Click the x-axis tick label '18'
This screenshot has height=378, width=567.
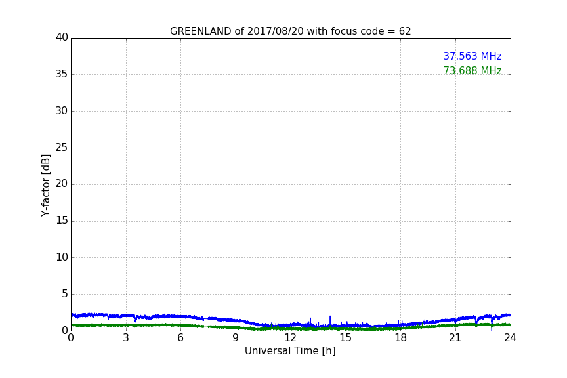tap(400, 338)
